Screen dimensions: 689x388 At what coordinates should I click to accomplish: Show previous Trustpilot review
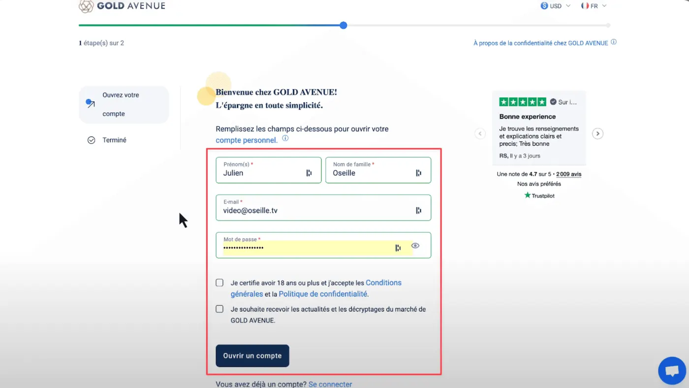point(480,133)
